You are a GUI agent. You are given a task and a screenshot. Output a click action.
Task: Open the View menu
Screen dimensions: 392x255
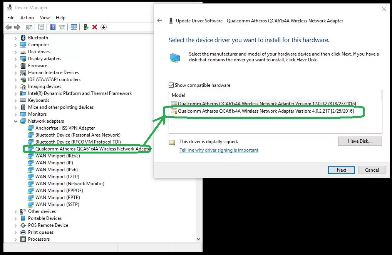[x=45, y=17]
